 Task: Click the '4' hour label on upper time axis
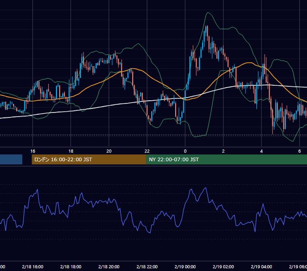point(261,151)
